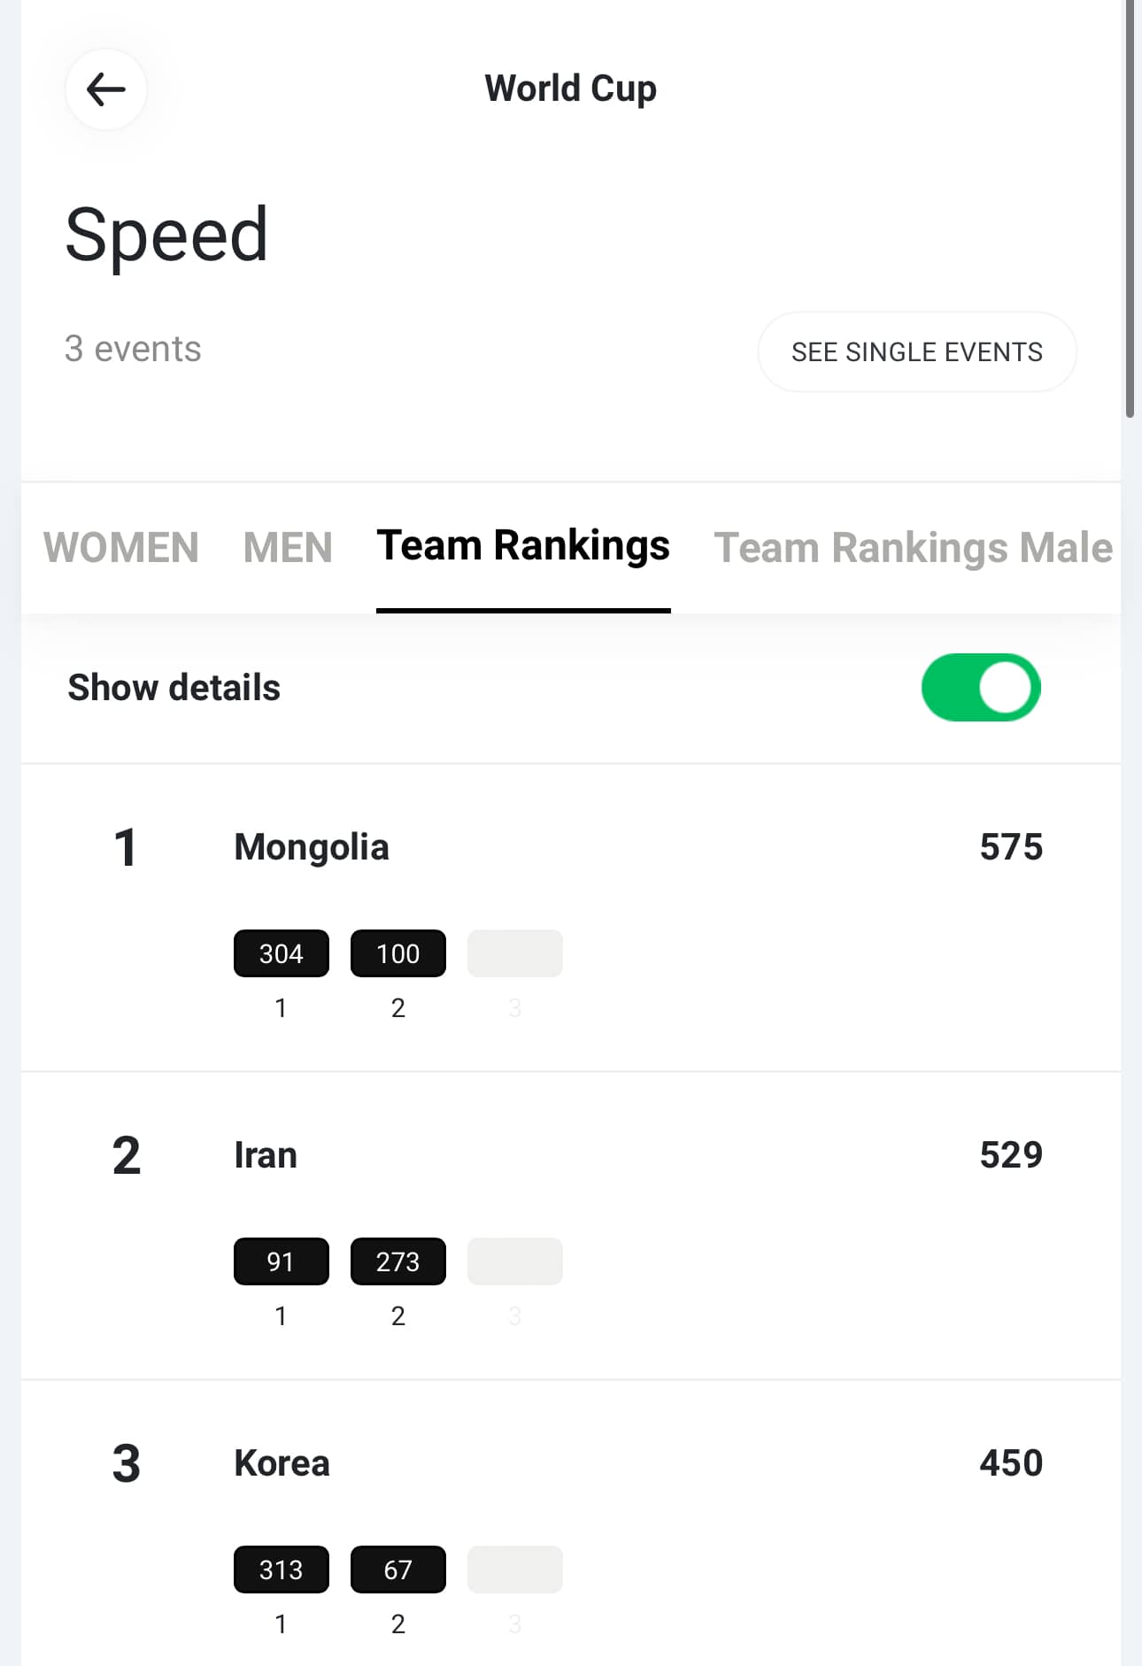Click the vertical scrollbar thumb
The image size is (1142, 1666).
click(1130, 208)
